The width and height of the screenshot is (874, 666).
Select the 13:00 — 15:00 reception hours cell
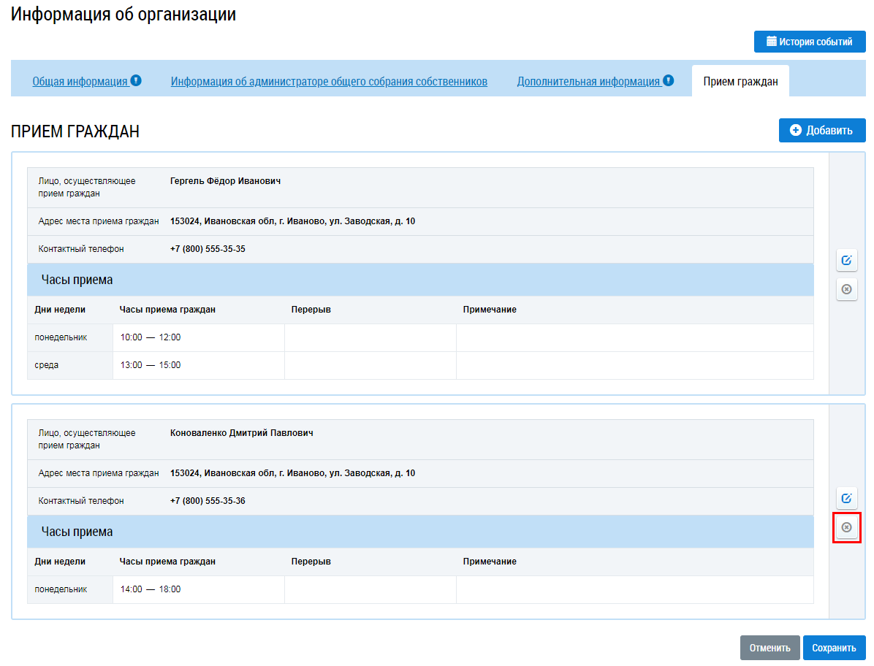click(151, 365)
